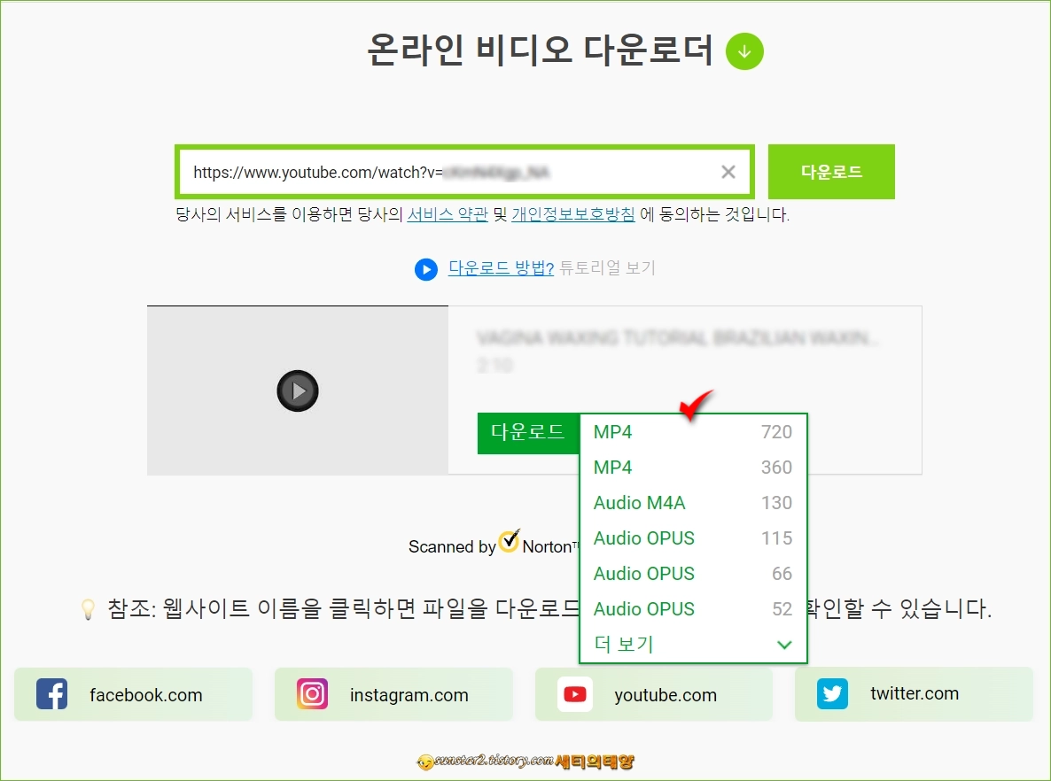Select the Audio M4A 130 format

coord(691,503)
